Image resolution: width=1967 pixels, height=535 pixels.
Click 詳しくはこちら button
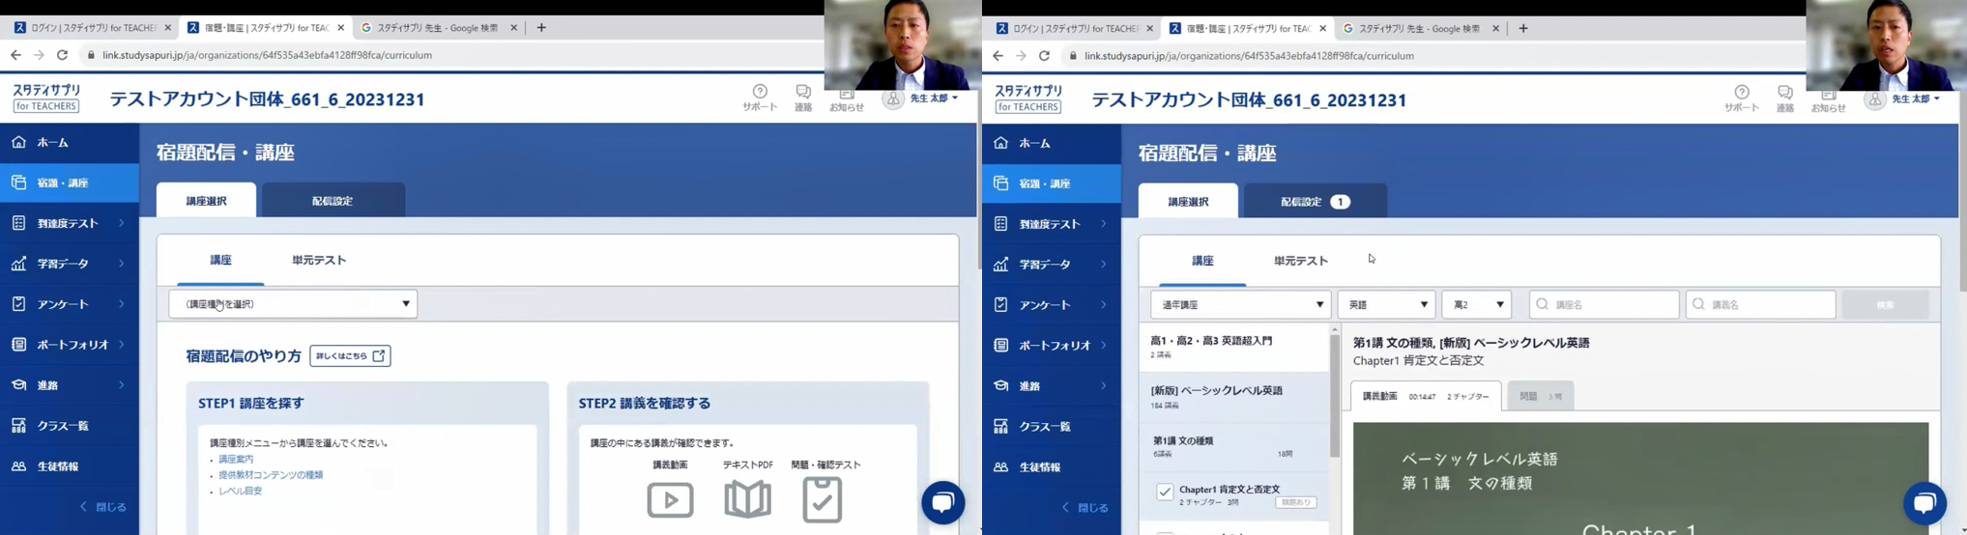click(x=350, y=355)
